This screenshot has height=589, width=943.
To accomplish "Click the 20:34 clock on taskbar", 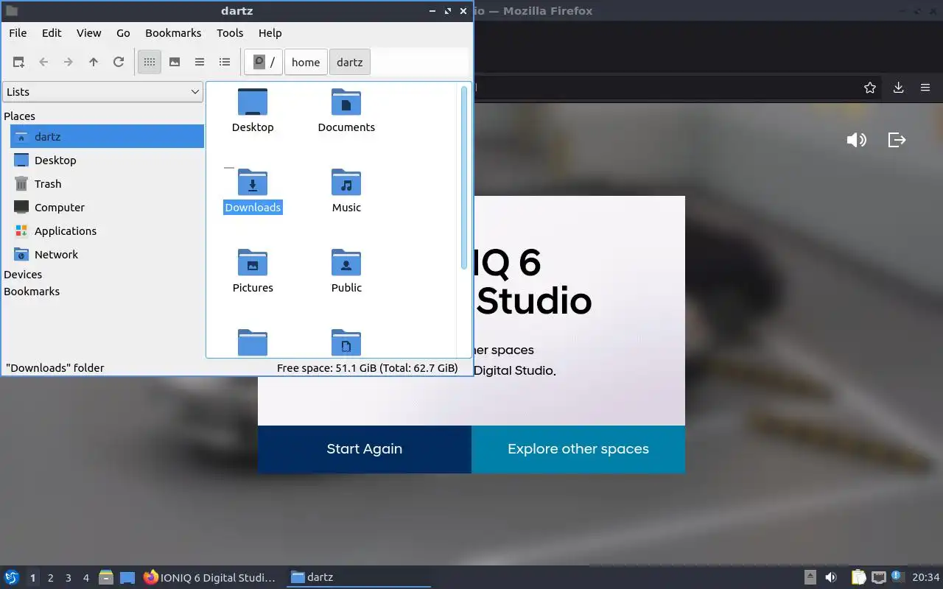I will tap(926, 578).
